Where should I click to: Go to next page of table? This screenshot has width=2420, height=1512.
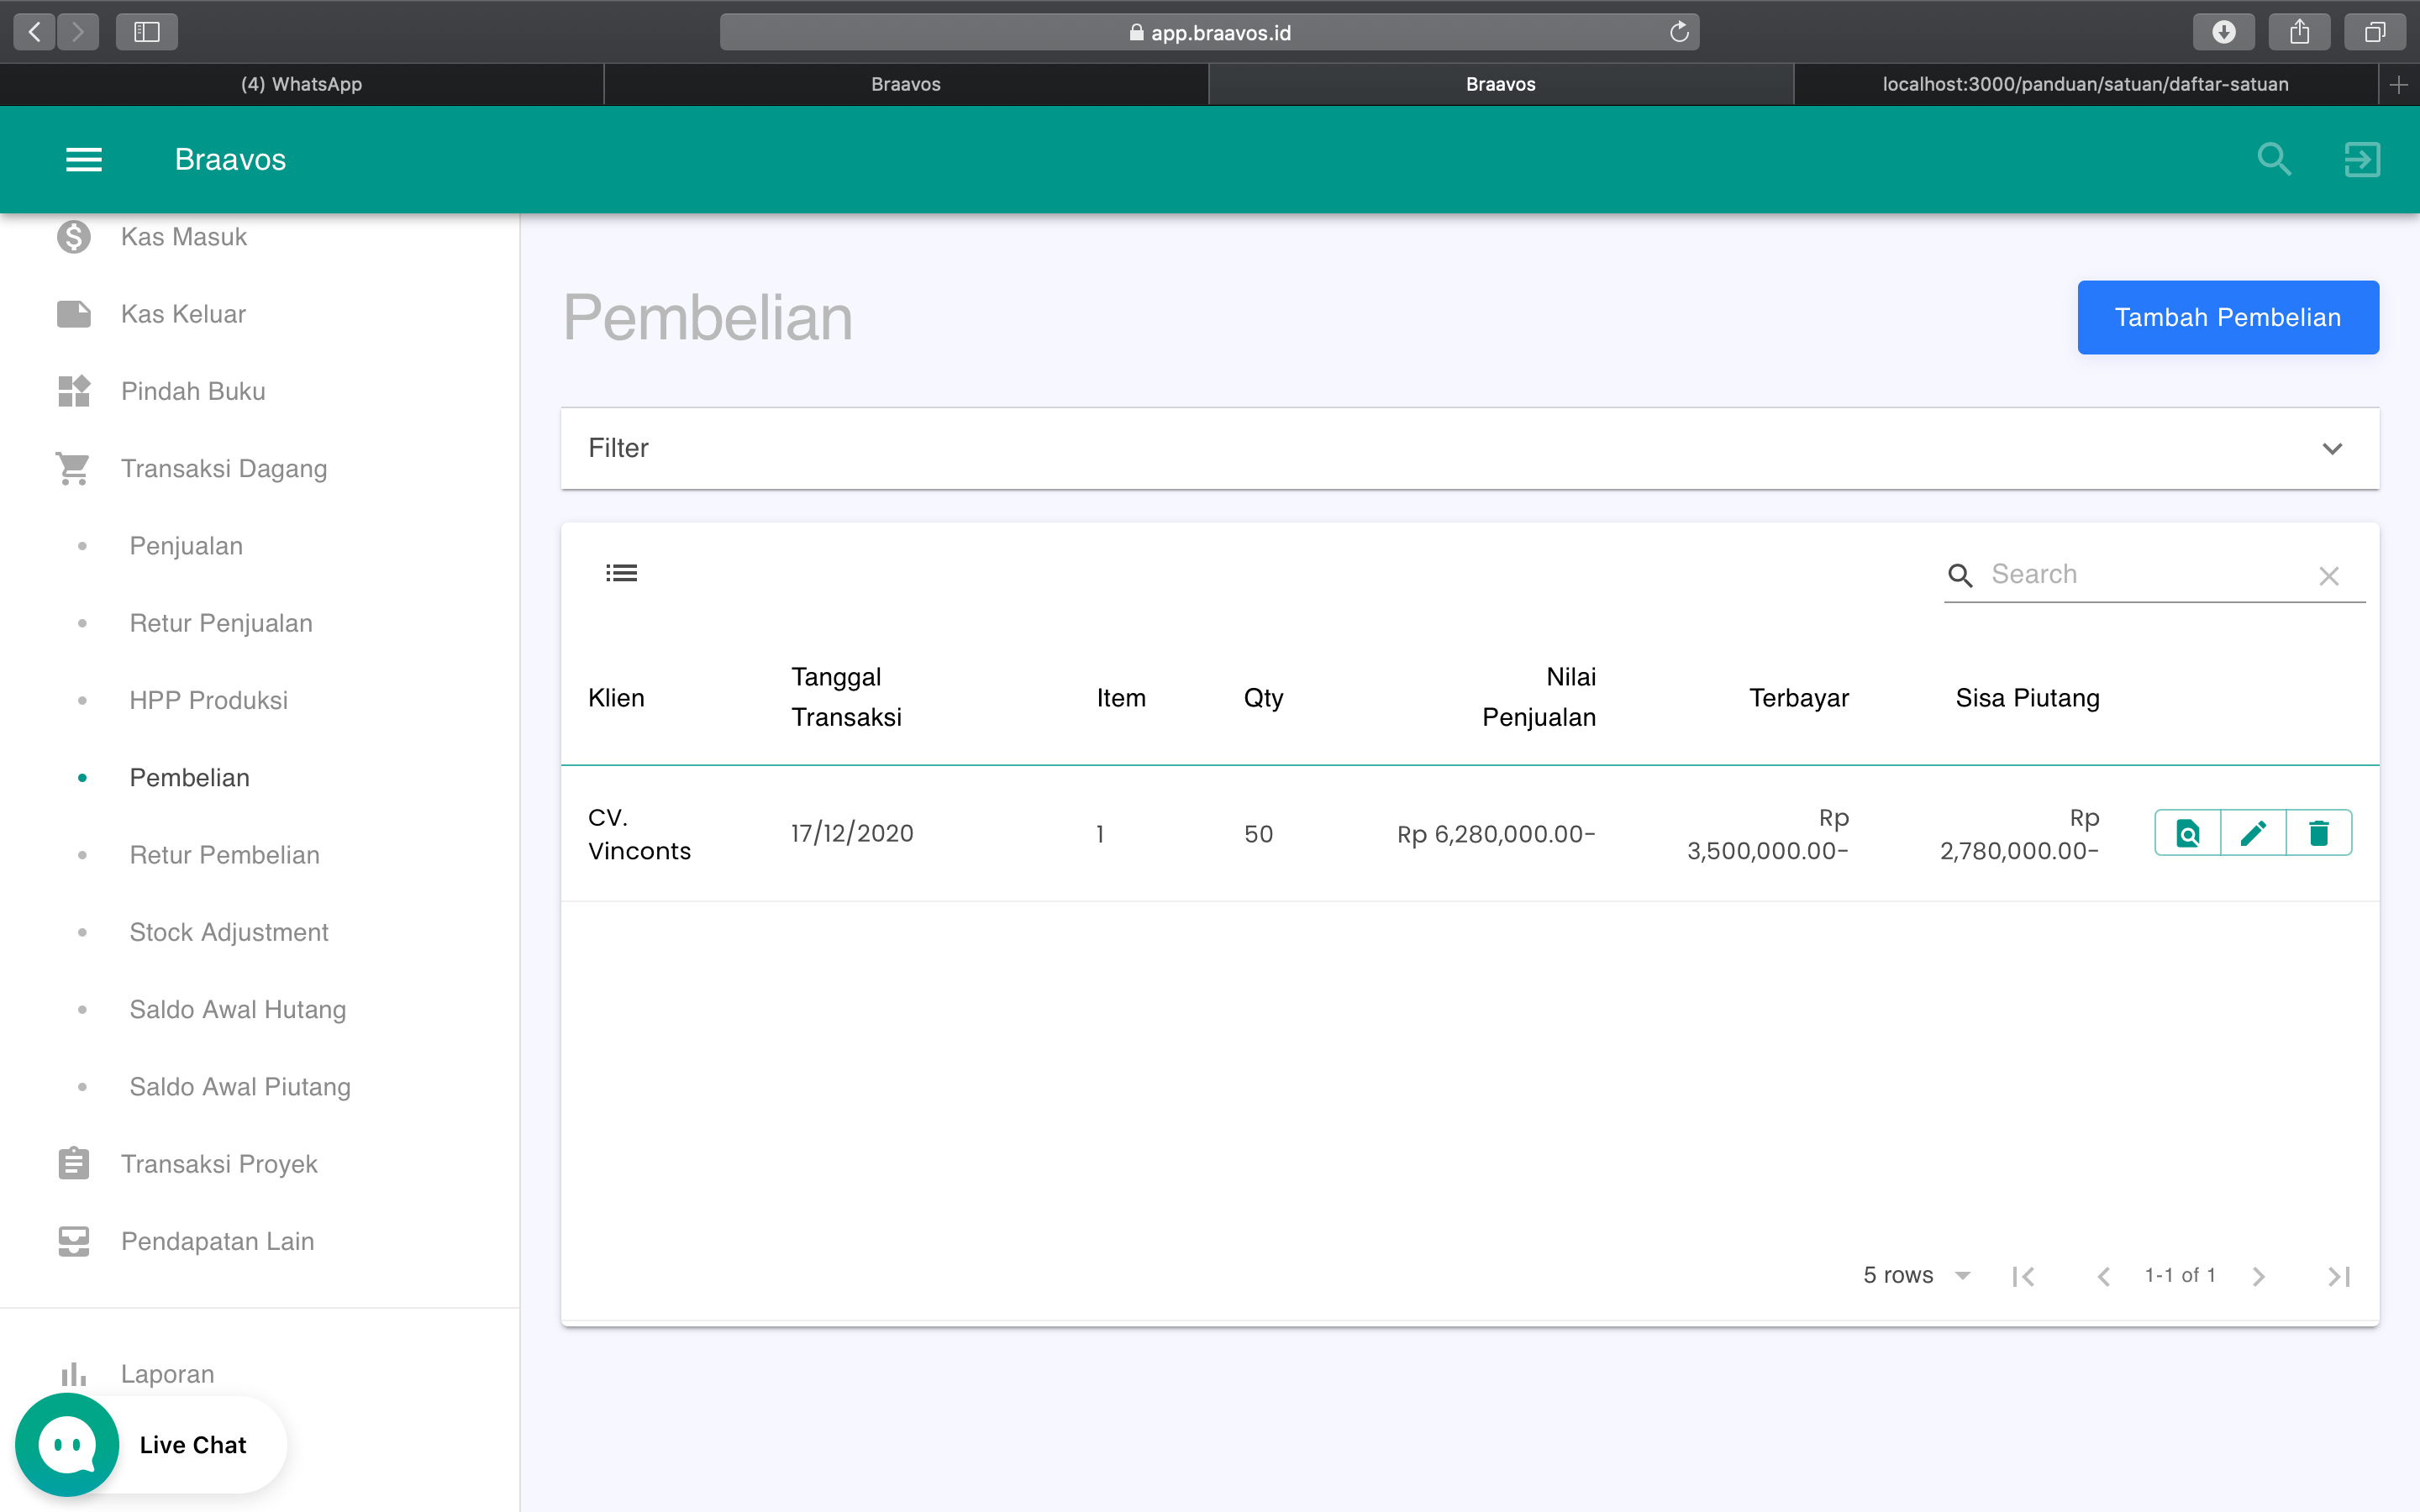tap(2258, 1276)
